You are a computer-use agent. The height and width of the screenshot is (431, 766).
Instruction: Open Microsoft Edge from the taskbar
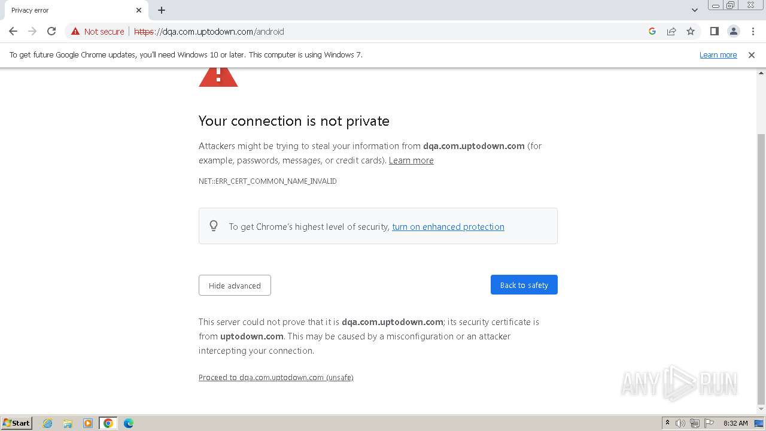pos(128,423)
